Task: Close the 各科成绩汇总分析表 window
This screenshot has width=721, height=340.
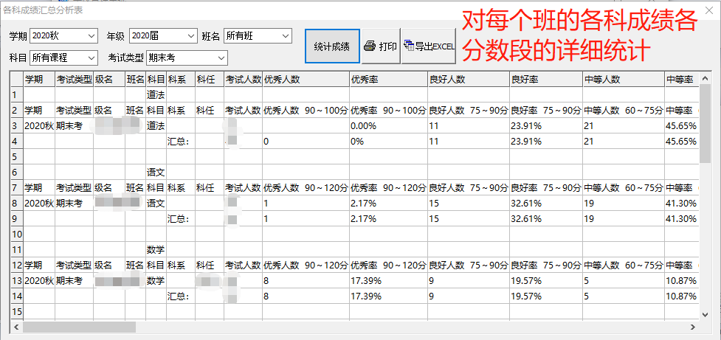Action: click(708, 10)
